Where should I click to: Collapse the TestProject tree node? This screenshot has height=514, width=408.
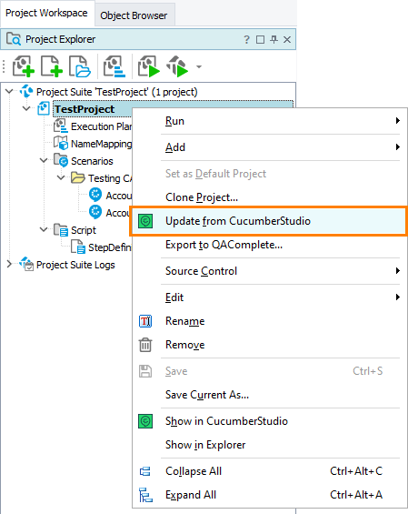(x=26, y=108)
